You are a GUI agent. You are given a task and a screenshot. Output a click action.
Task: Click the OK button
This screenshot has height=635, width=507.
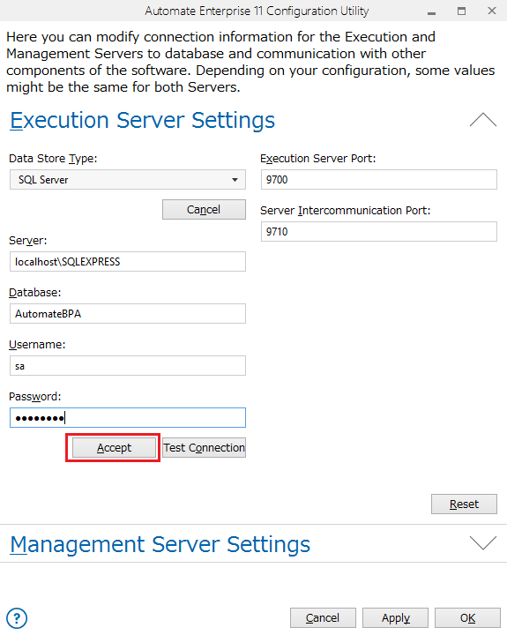click(x=467, y=617)
